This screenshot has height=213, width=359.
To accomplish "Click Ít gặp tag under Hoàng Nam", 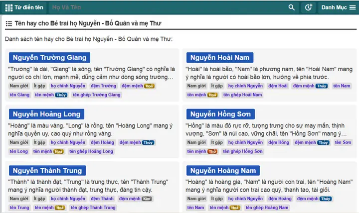I will 217,199.
